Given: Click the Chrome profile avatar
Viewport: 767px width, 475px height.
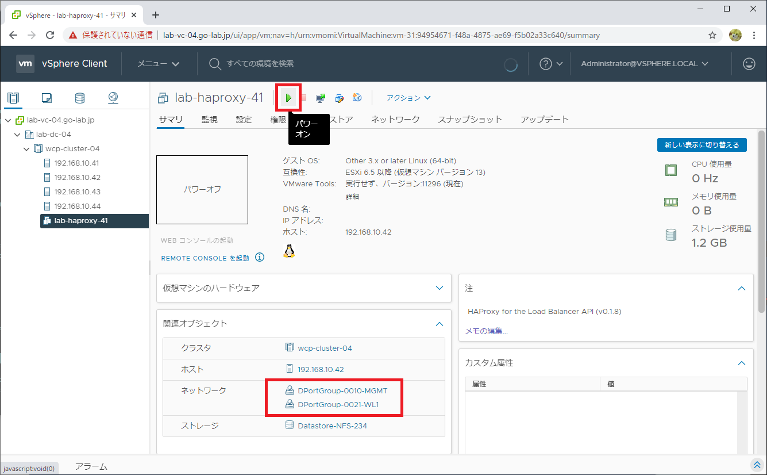Looking at the screenshot, I should pos(735,35).
